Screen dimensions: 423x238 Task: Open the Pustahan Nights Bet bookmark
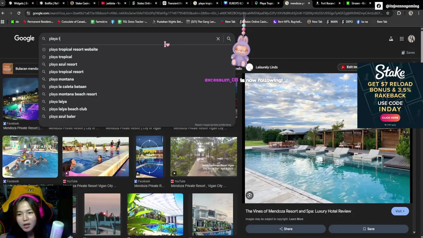[x=167, y=22]
